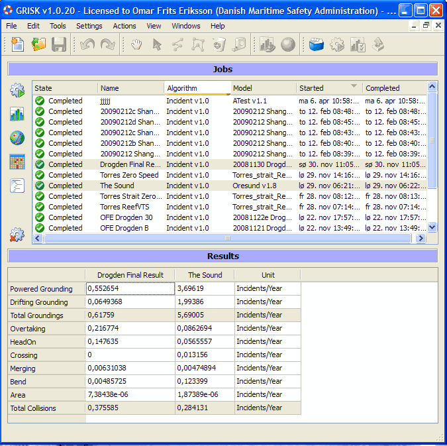447x446 pixels.
Task: Select the Drogden Final Result job row
Action: pos(130,164)
